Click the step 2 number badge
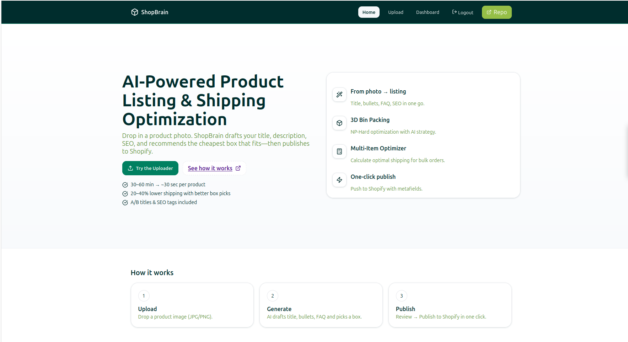 pos(273,296)
